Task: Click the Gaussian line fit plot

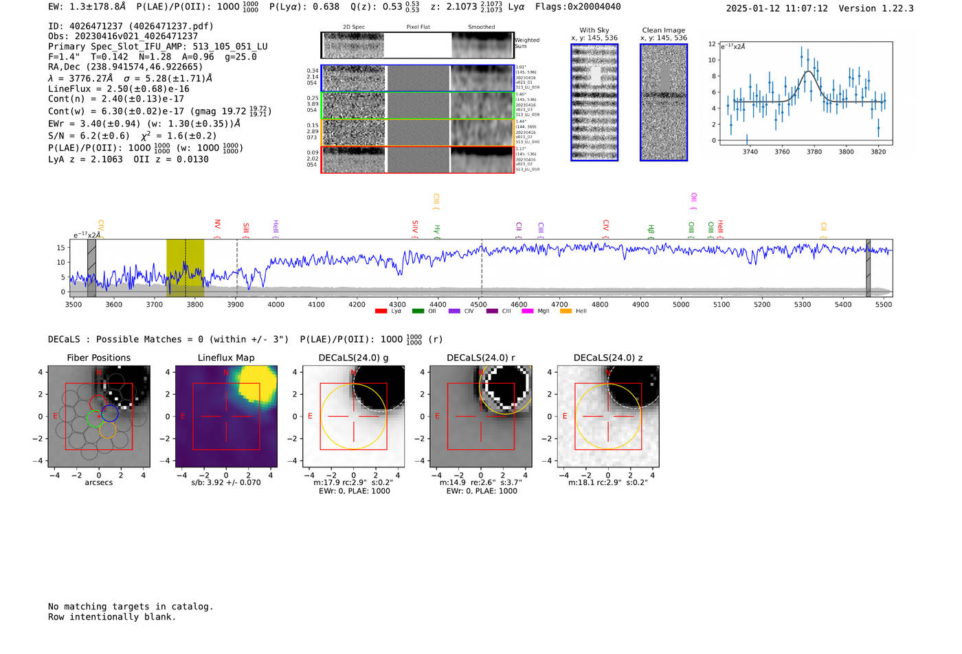Action: [x=805, y=93]
